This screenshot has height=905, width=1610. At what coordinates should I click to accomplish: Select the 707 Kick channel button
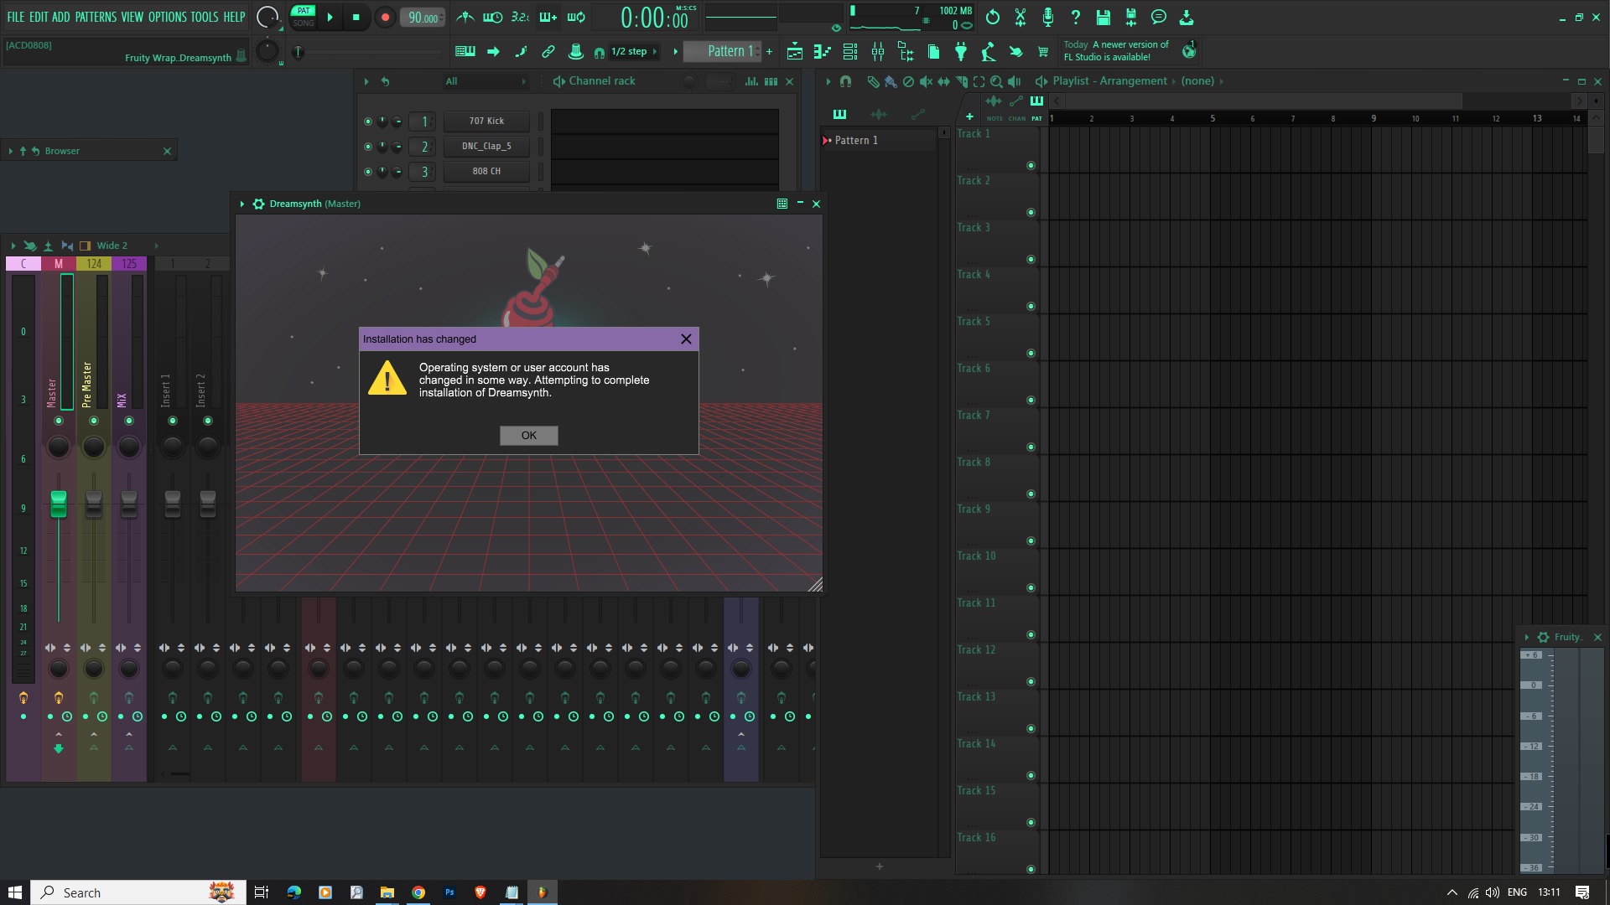486,121
